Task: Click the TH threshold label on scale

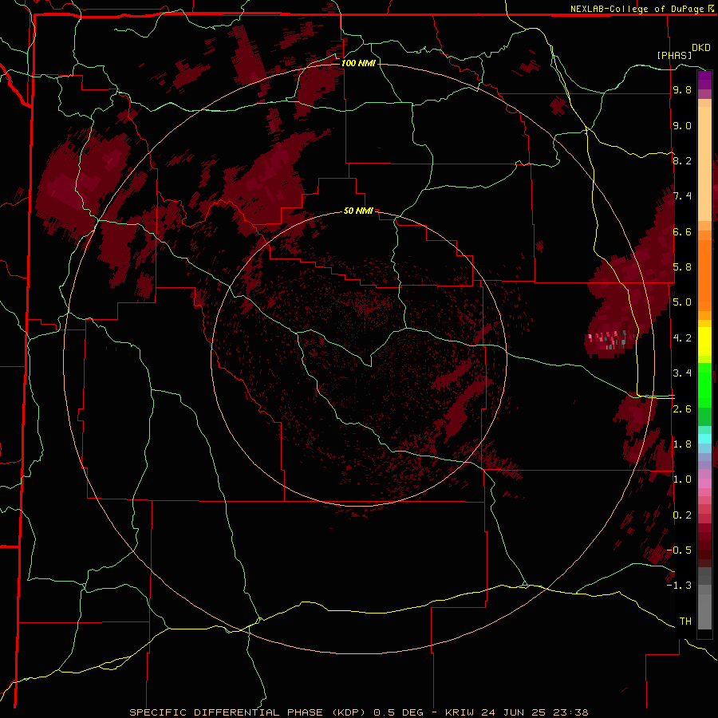Action: tap(685, 621)
